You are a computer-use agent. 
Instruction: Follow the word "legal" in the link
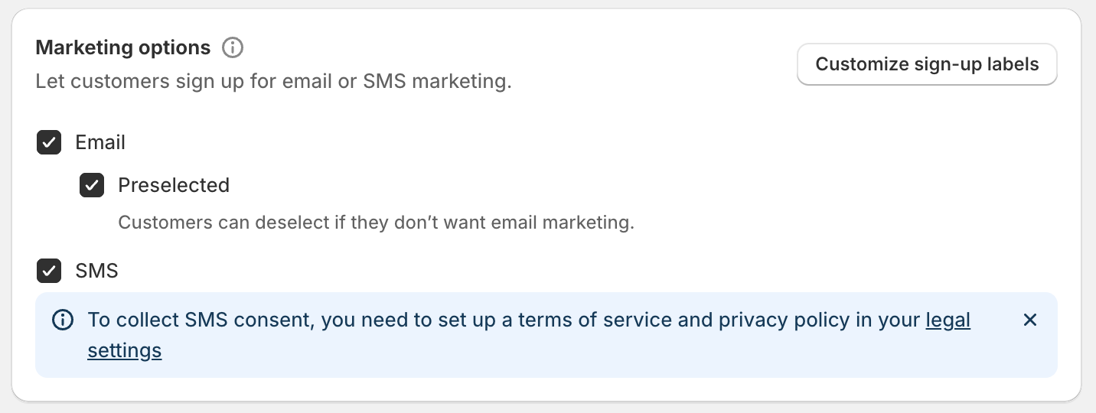(x=948, y=320)
